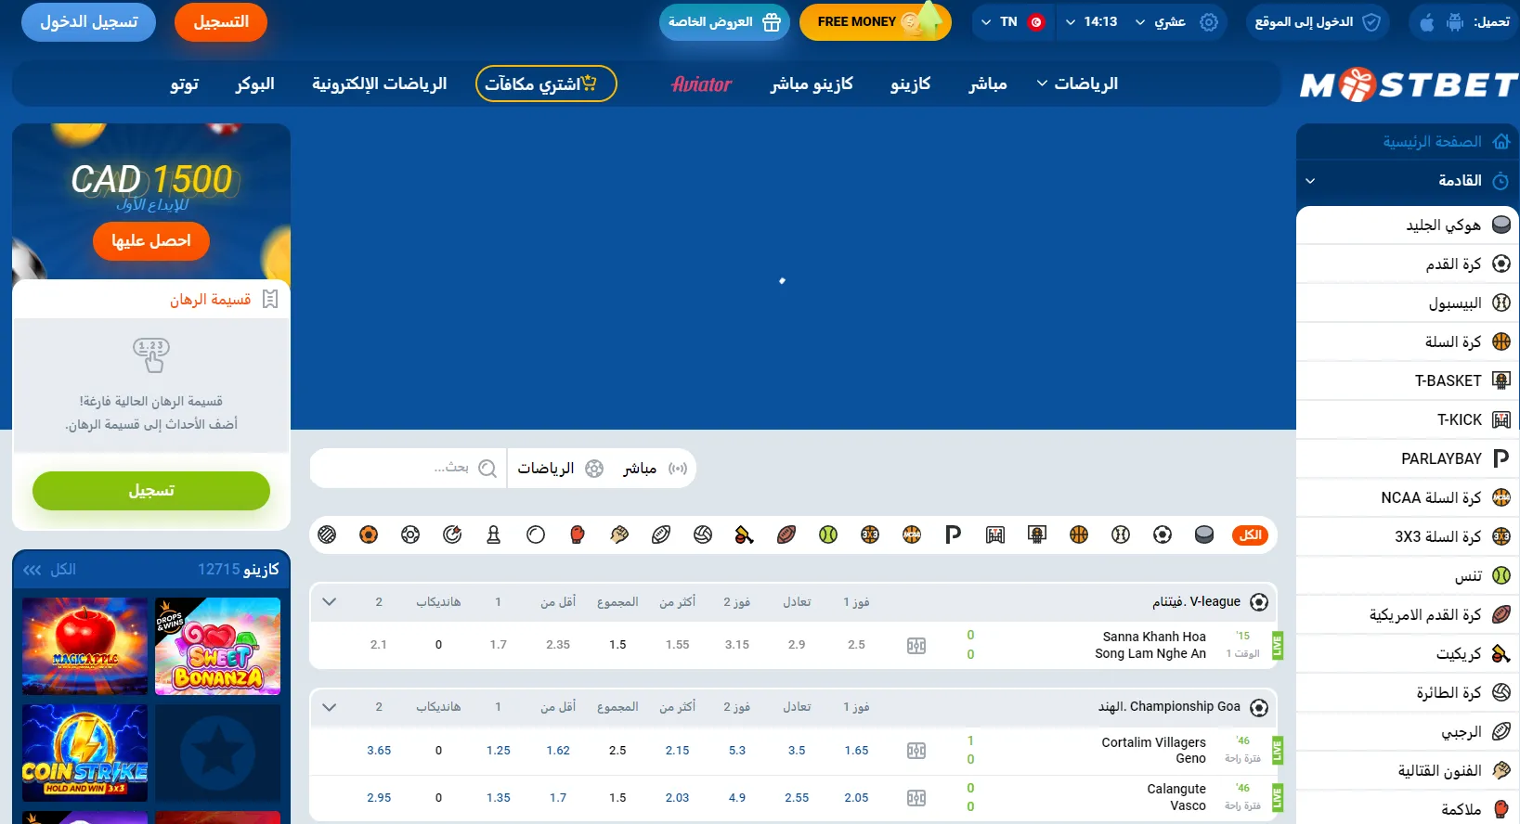Open the Aviator menu item
Viewport: 1520px width, 824px height.
[701, 84]
